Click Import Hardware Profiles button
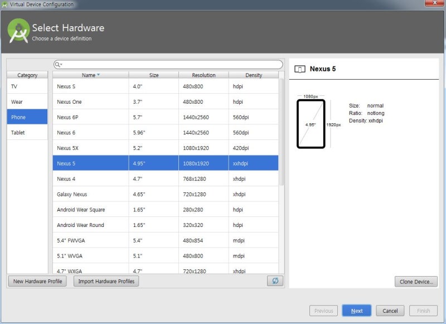The width and height of the screenshot is (446, 324). pyautogui.click(x=106, y=281)
